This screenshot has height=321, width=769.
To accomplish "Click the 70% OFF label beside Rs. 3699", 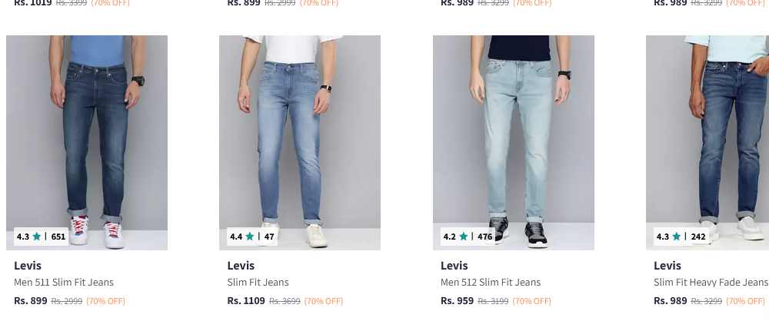I will tap(324, 301).
